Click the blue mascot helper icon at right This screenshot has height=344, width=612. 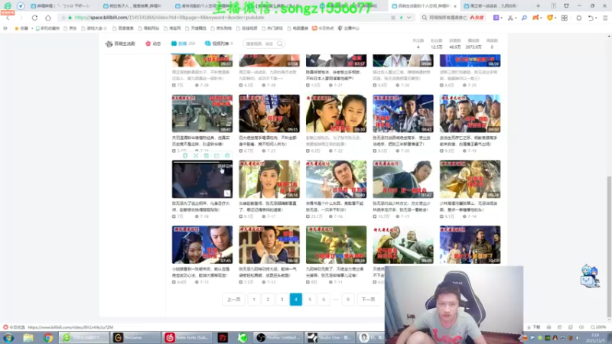coord(589,276)
